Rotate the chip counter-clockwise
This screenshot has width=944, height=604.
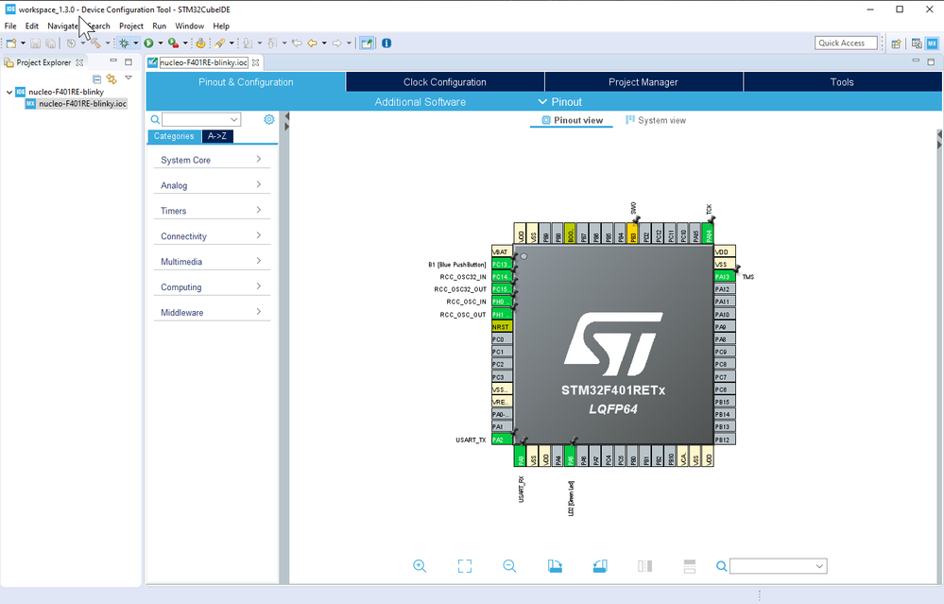click(600, 566)
